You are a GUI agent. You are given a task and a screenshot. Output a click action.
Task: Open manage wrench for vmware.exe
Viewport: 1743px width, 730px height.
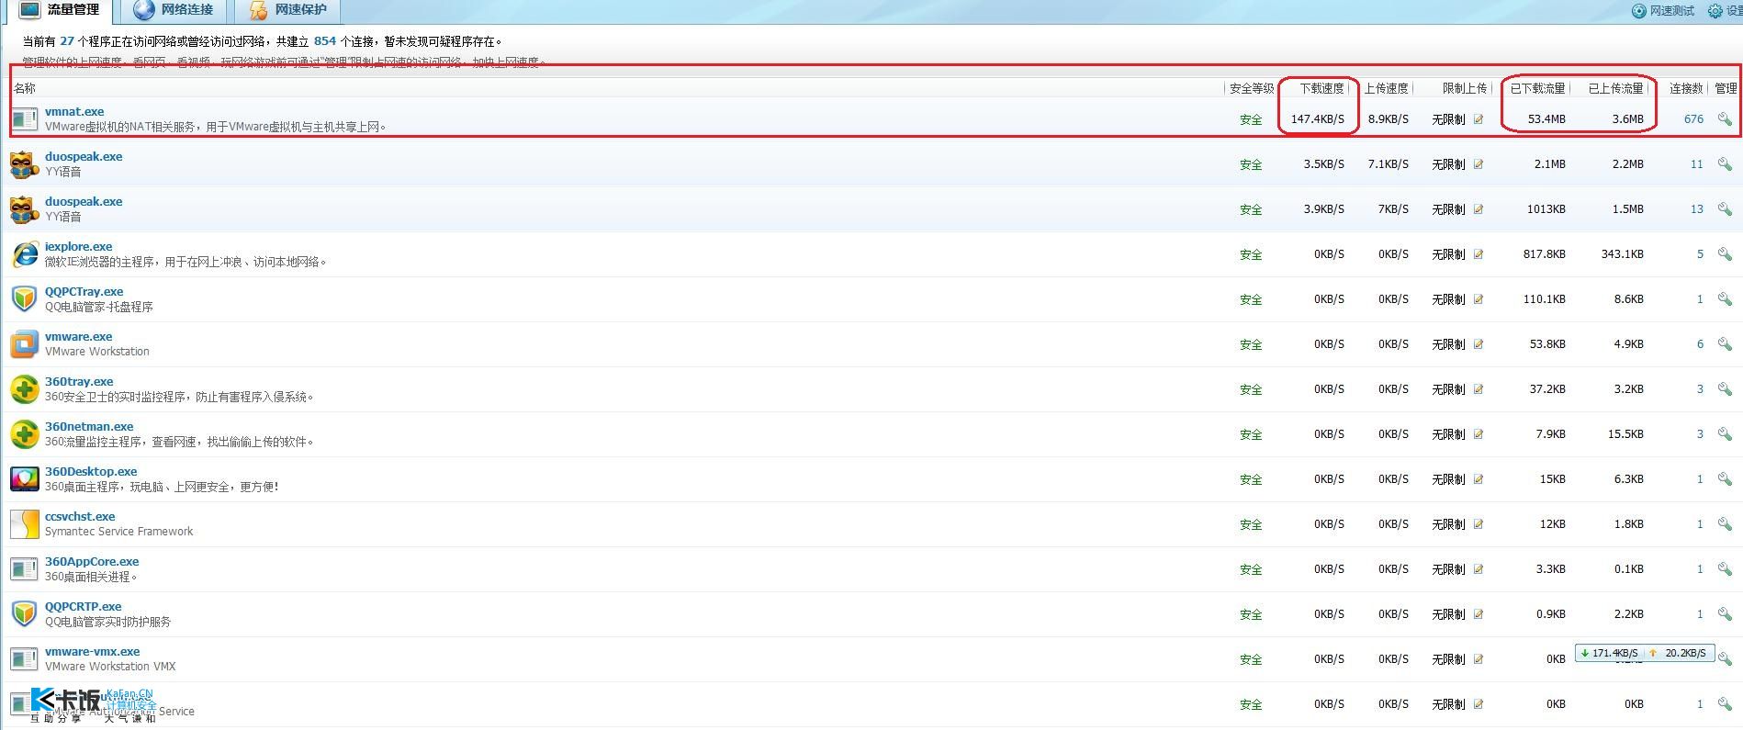(1725, 344)
